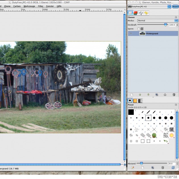Switch to the Undo history tab icon
This screenshot has height=179, width=179.
(146, 13)
